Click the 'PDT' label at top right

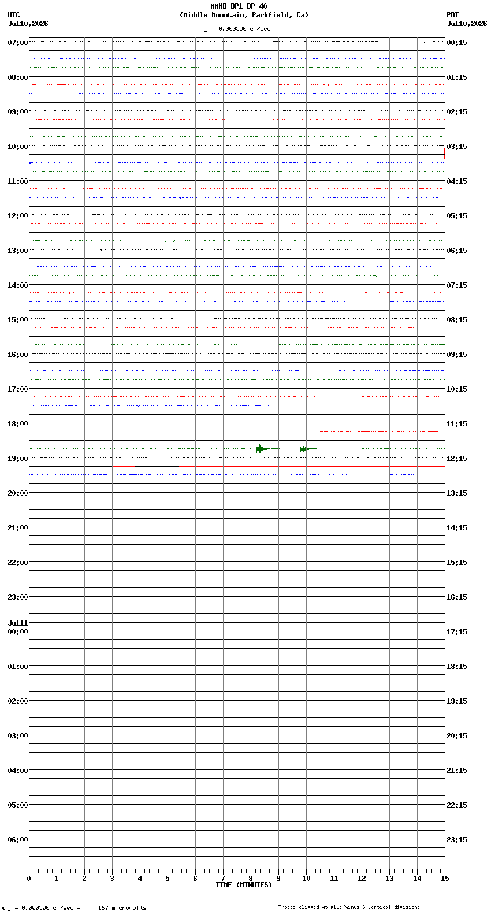tap(452, 15)
